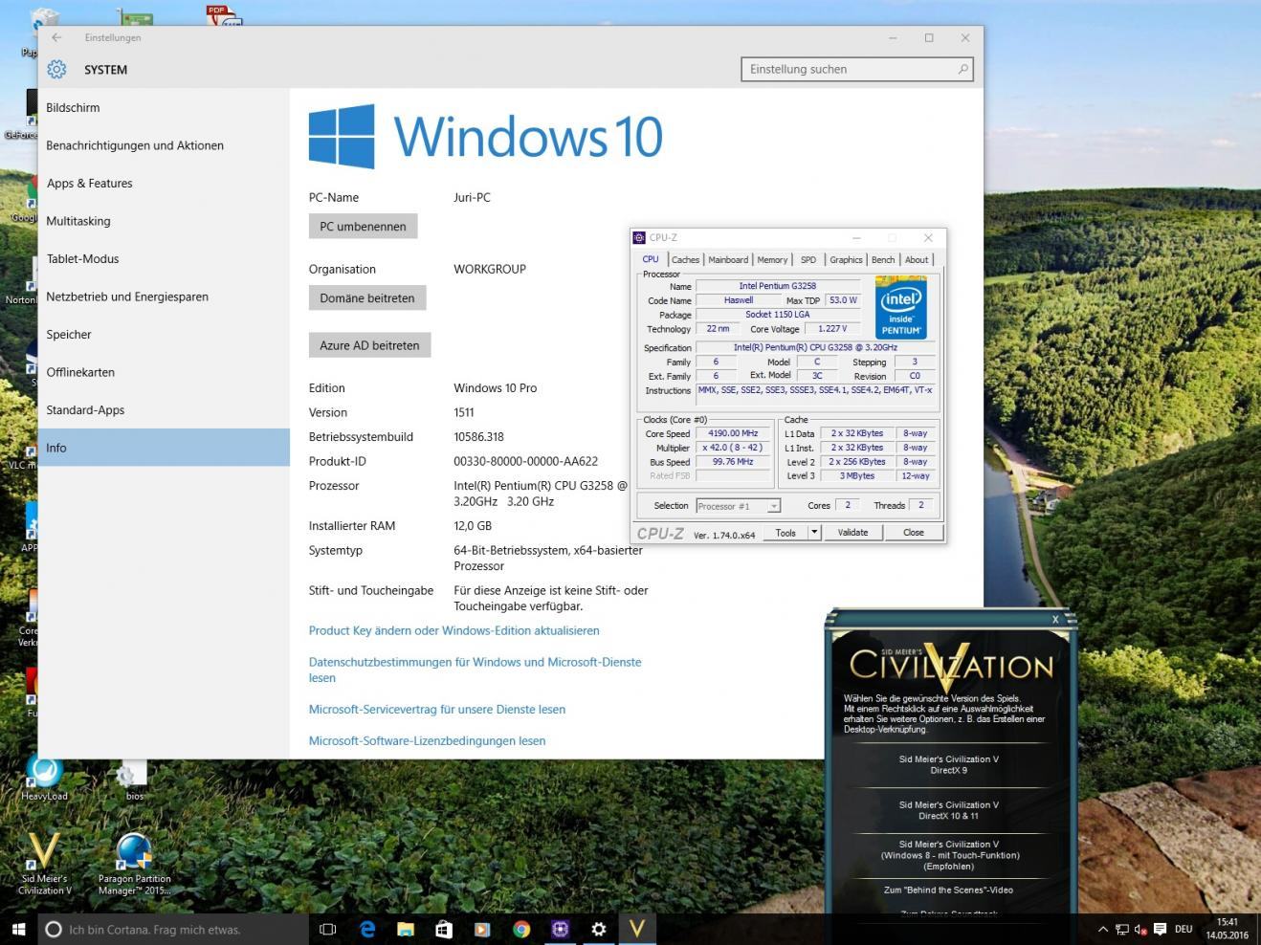Viewport: 1261px width, 945px height.
Task: Click Close button in CPU-Z
Action: [914, 533]
